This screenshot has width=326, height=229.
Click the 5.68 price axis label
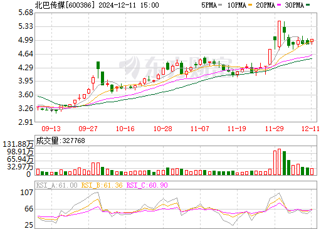pos(26,13)
